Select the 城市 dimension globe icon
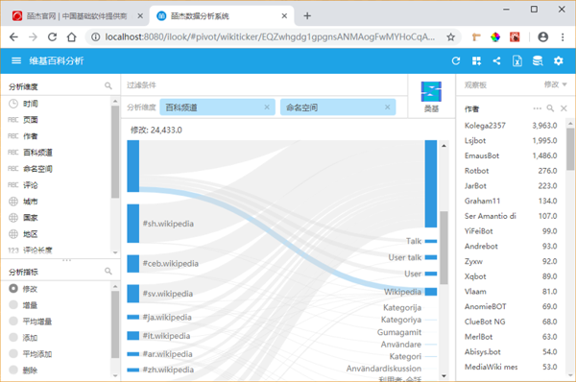Image resolution: width=576 pixels, height=382 pixels. tap(13, 202)
